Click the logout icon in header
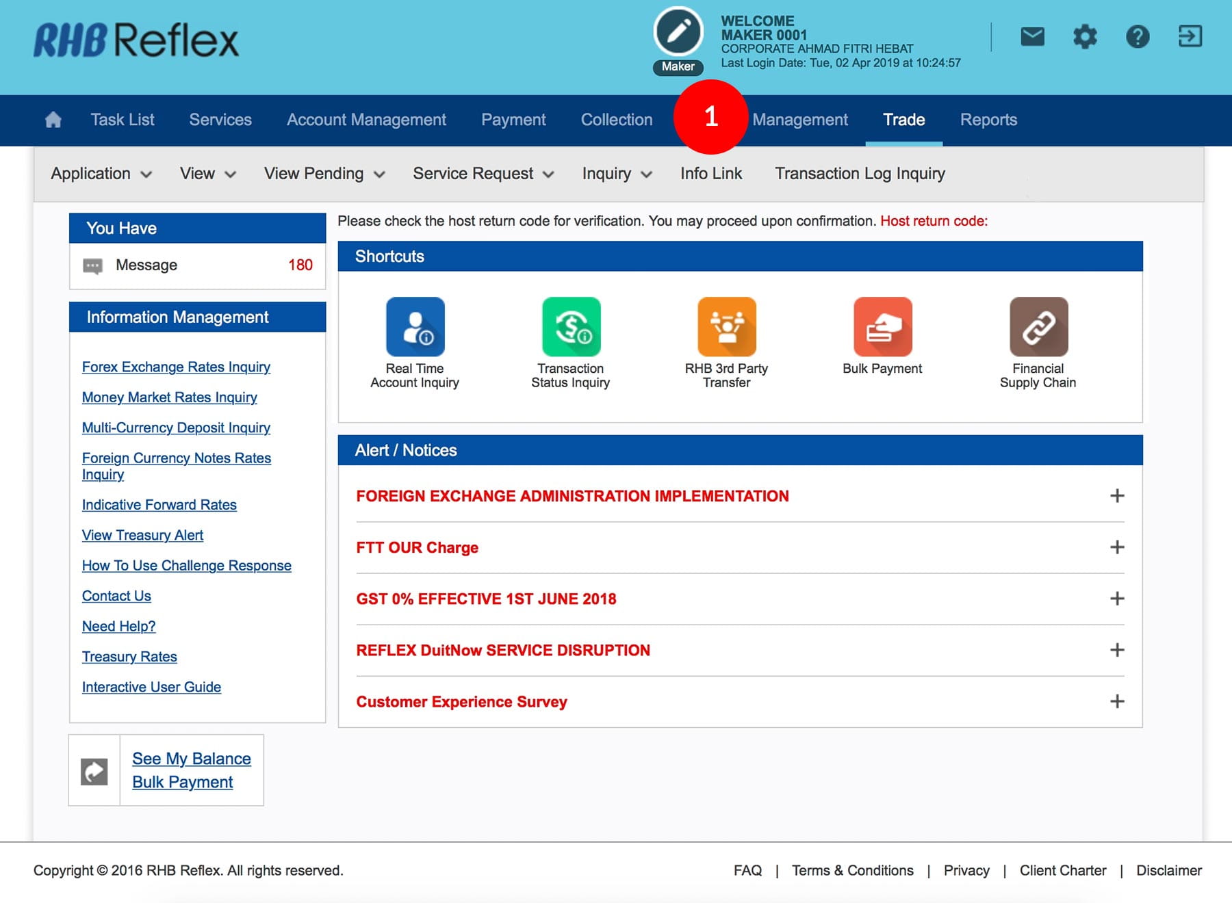This screenshot has height=903, width=1232. click(1190, 36)
